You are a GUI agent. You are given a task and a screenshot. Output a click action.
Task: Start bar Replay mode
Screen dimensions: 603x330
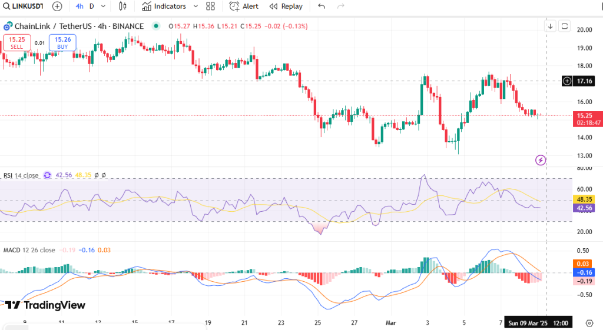click(x=286, y=6)
